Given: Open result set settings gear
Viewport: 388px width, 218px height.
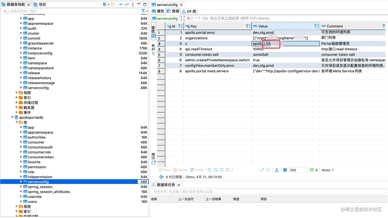Looking at the screenshot, I should point(285,170).
